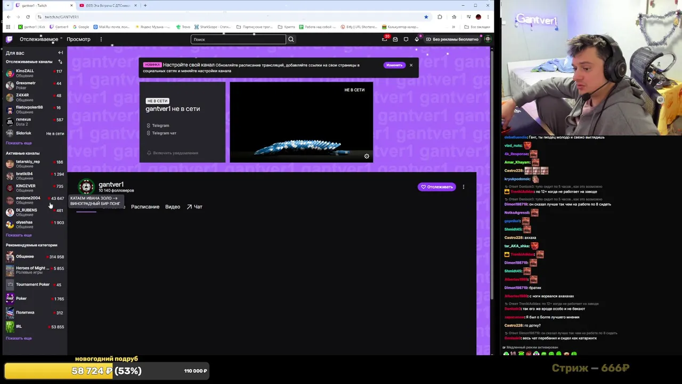This screenshot has width=682, height=384.
Task: Open the video player settings gear
Action: coord(367,156)
